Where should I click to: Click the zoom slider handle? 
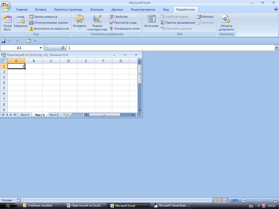pos(259,200)
